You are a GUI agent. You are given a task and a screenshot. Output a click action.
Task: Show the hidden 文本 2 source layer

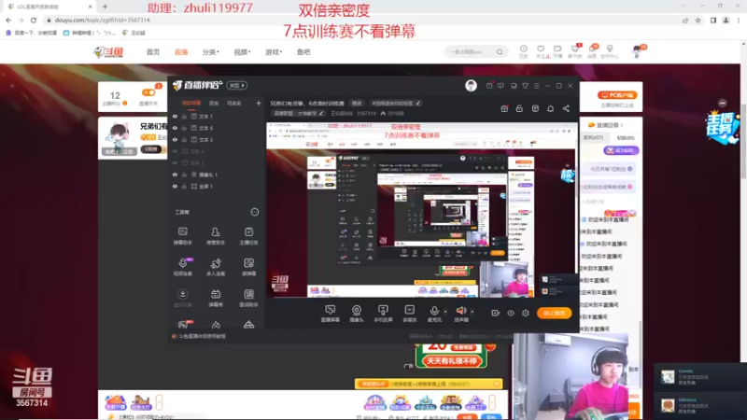click(x=175, y=162)
